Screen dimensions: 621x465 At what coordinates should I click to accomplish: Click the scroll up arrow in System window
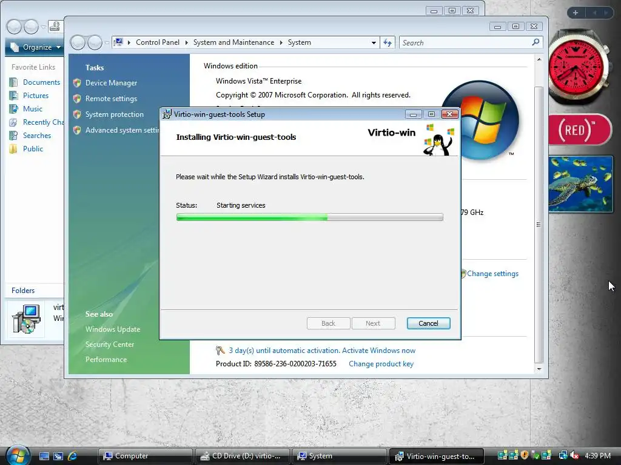(x=539, y=59)
